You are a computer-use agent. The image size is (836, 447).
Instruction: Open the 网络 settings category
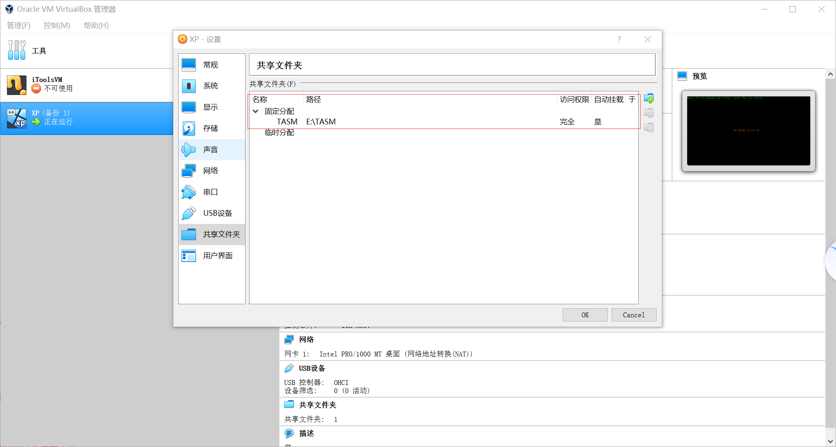point(212,171)
